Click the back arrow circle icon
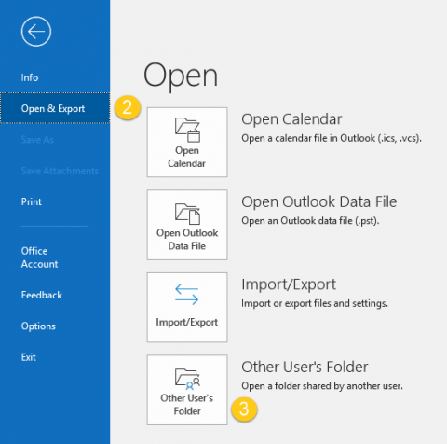 coord(36,32)
